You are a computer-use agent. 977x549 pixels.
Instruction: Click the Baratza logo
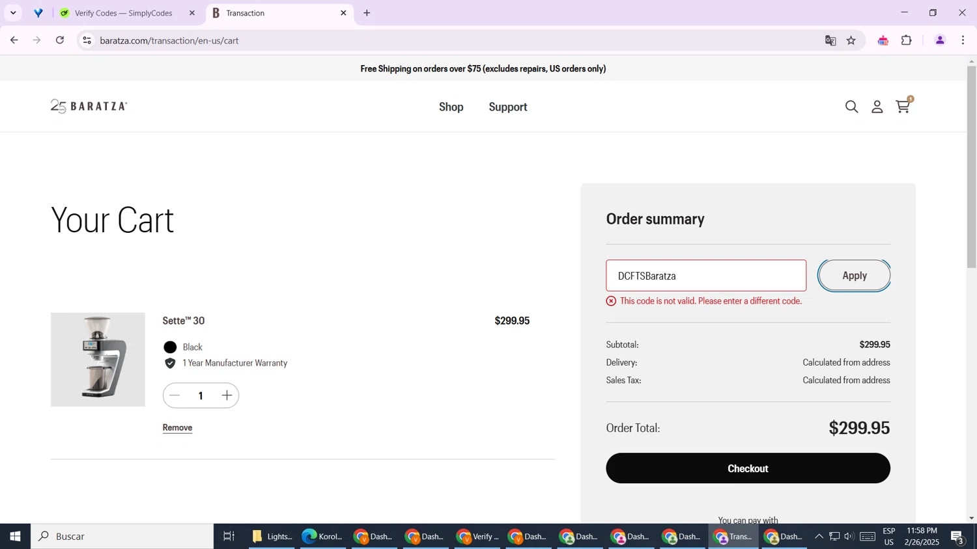coord(89,106)
